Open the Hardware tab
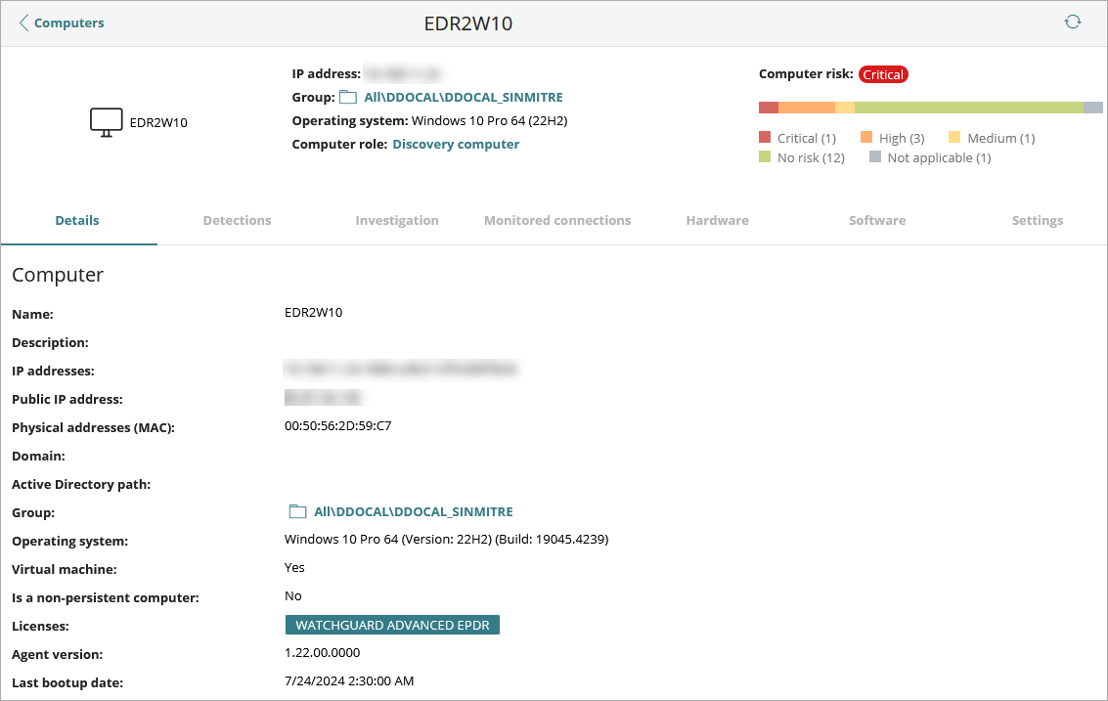 (717, 220)
